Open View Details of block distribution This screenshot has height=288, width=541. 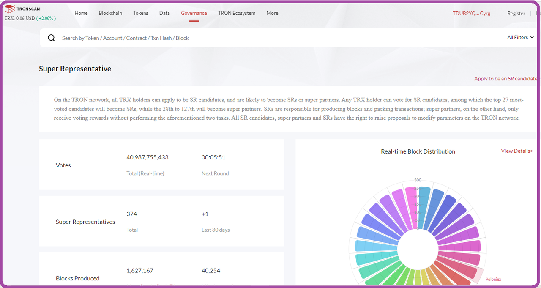(516, 151)
